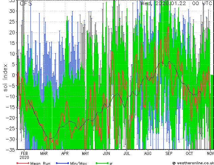Click the y-axis value '10'
The height and width of the screenshot is (165, 214).
[12, 54]
